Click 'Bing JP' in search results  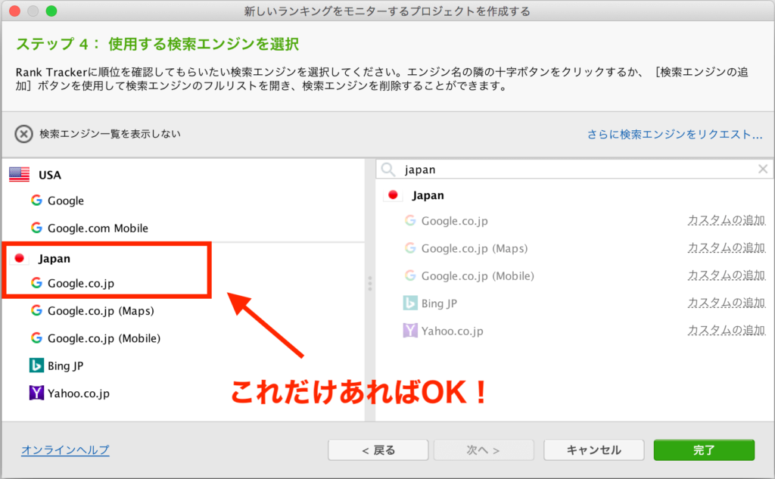point(440,303)
